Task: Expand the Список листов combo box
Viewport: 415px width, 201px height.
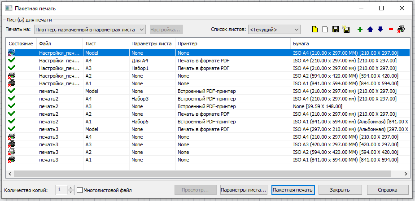Action: coord(274,30)
